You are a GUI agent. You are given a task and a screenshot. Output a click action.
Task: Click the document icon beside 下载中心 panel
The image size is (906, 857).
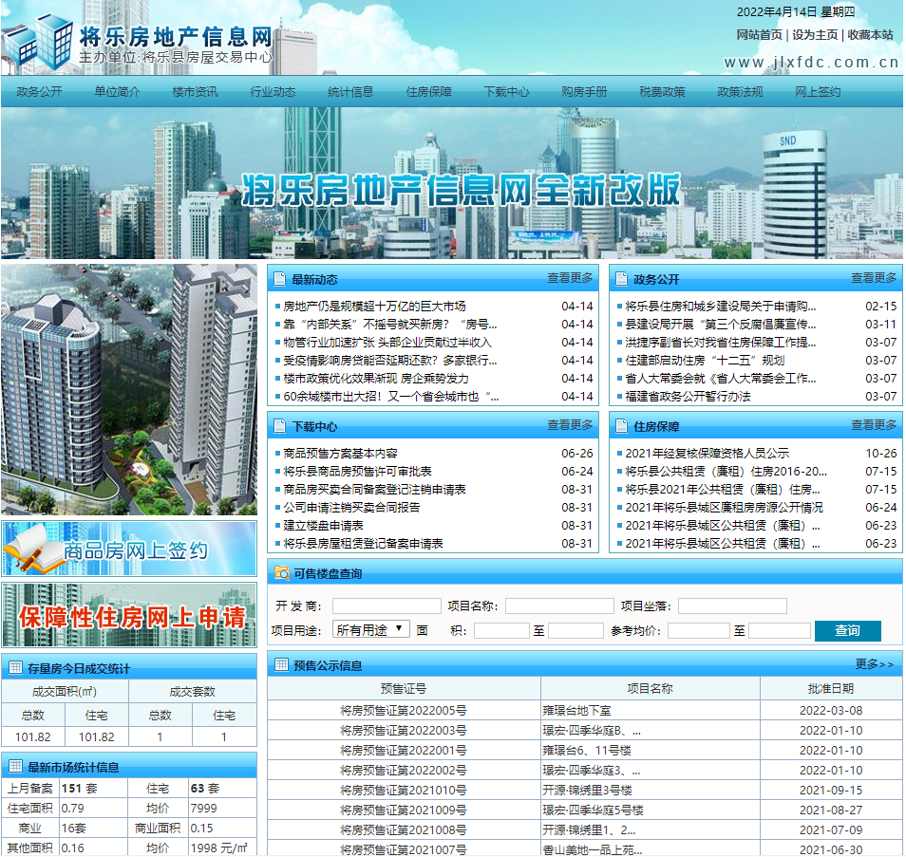coord(280,426)
